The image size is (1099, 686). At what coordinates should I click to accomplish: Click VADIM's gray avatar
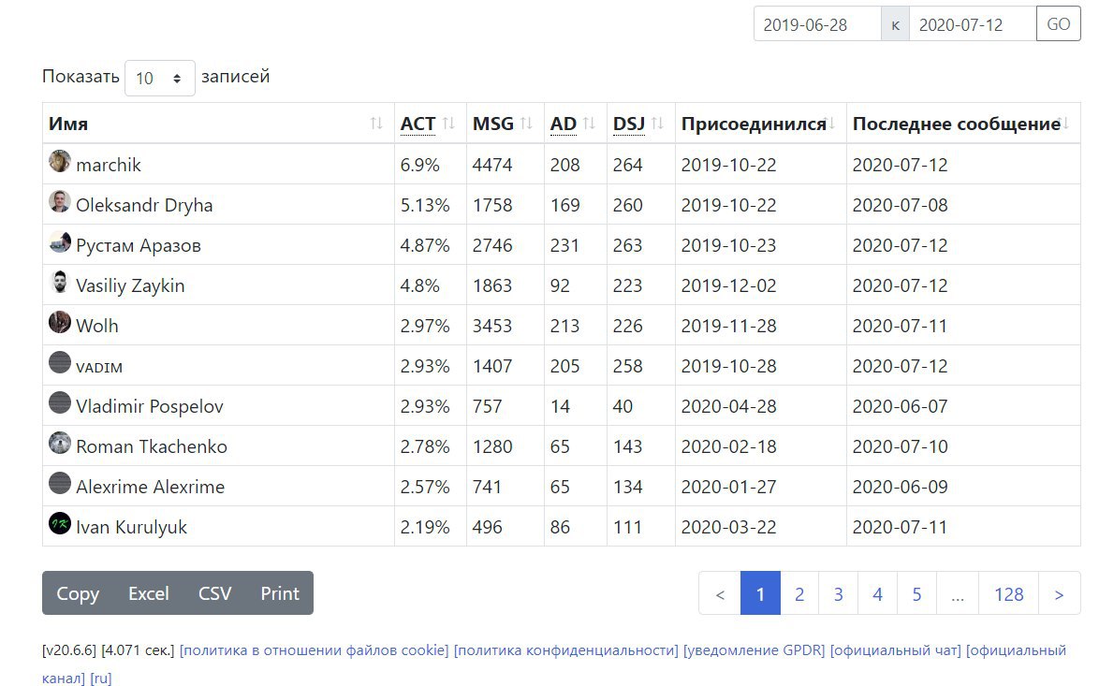(60, 362)
